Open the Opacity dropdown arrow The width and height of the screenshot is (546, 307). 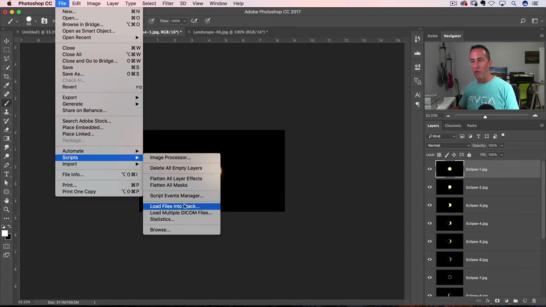pos(502,145)
